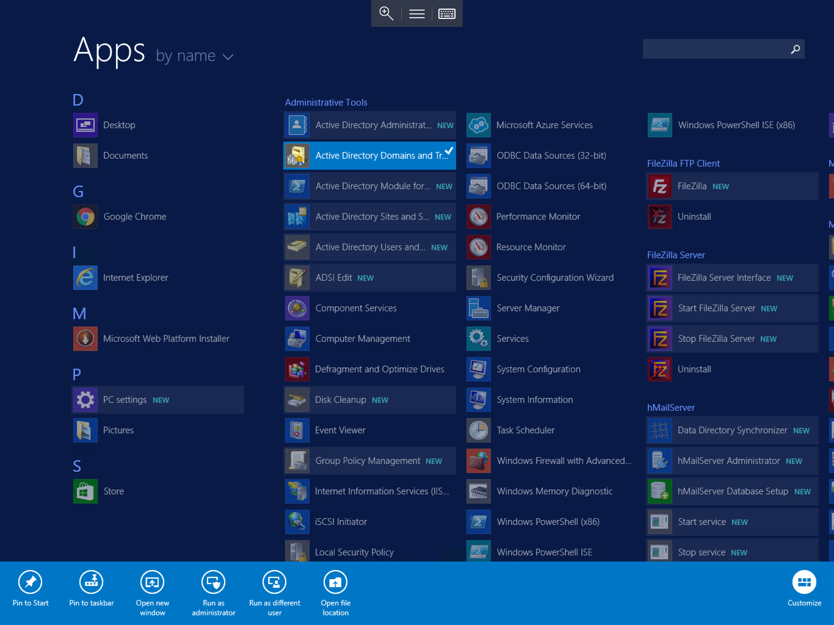Open Server Manager entry
Screen dimensions: 834x625
(551, 308)
